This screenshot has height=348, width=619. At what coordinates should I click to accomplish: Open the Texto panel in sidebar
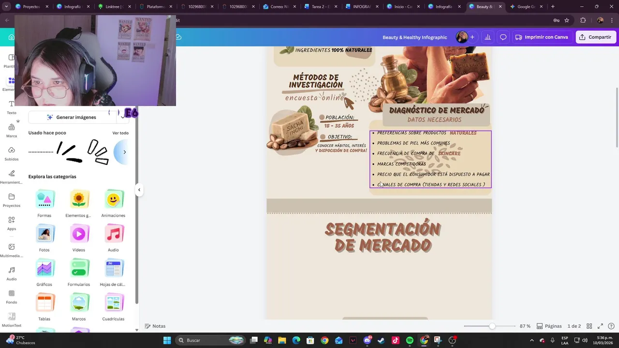[12, 108]
